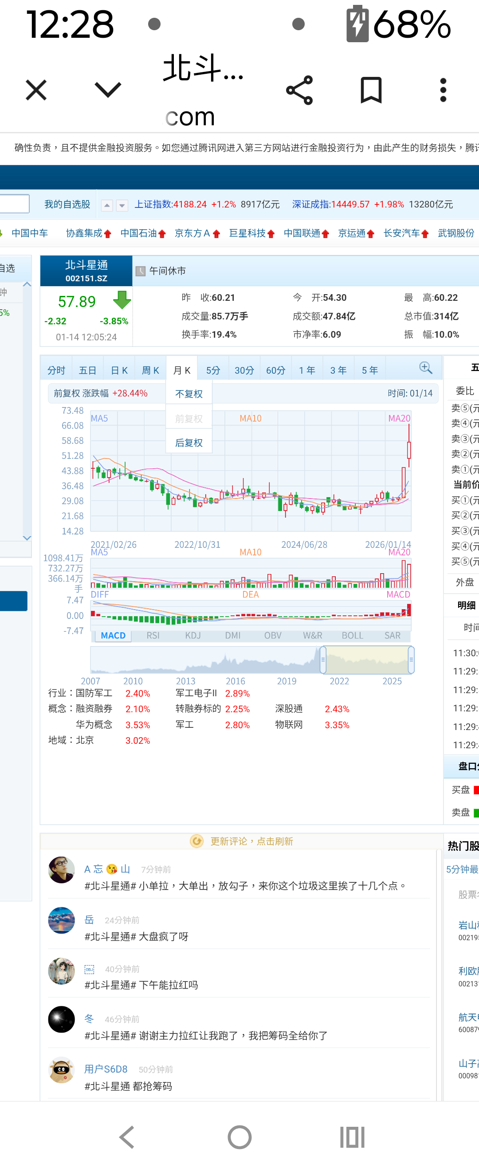Open 长安汽车 stock link
Image resolution: width=479 pixels, height=1173 pixels.
402,233
